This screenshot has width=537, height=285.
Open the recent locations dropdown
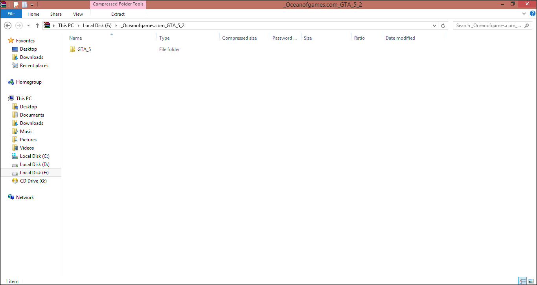point(28,26)
